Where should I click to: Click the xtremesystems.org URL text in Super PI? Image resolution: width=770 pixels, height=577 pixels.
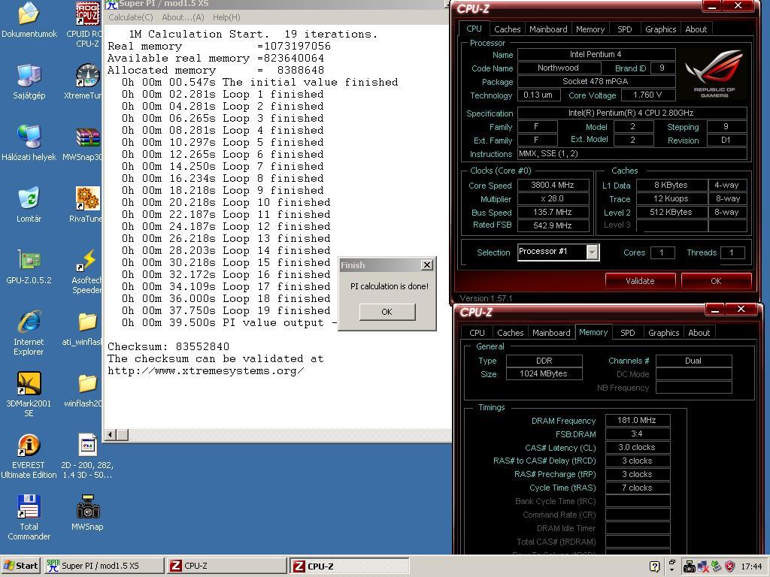click(x=206, y=371)
